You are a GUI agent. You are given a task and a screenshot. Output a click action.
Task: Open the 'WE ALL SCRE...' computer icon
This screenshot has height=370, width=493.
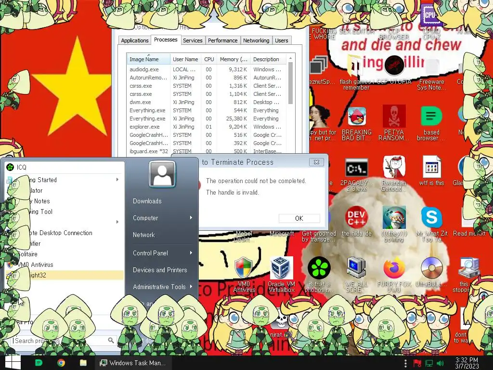pos(356,268)
